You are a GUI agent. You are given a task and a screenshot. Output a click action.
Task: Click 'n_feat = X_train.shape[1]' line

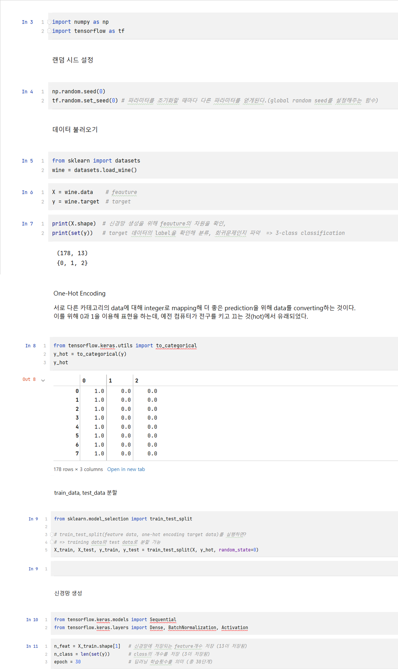pos(87,646)
